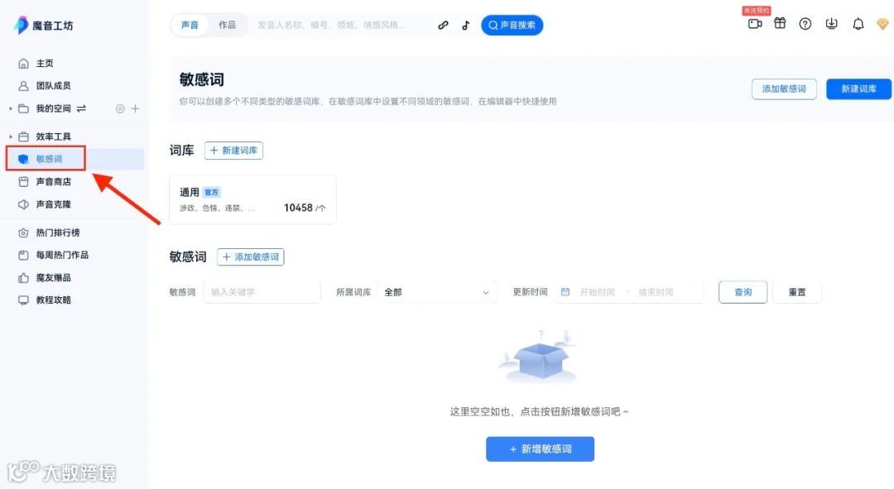Click the VIP diamond icon

(x=882, y=24)
